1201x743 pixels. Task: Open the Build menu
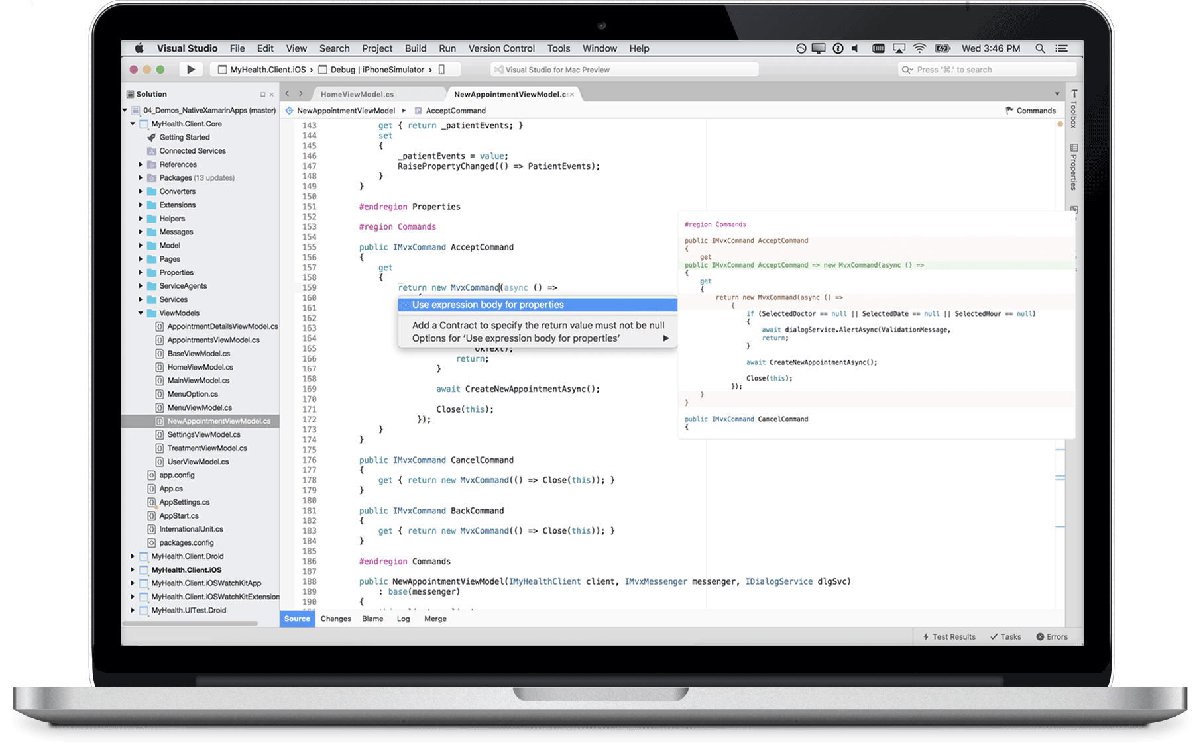coord(416,48)
